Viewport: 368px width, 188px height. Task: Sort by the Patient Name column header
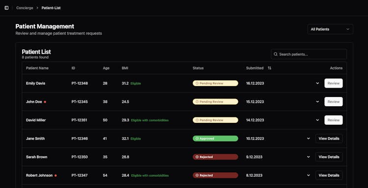click(37, 68)
